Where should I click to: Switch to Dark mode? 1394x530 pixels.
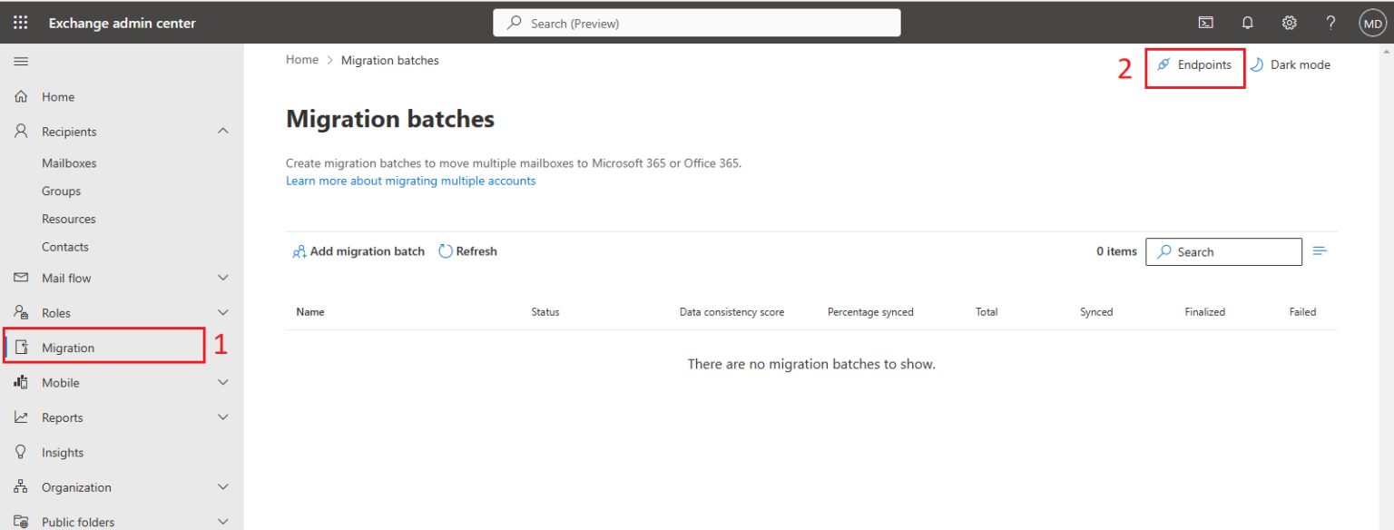tap(1291, 64)
